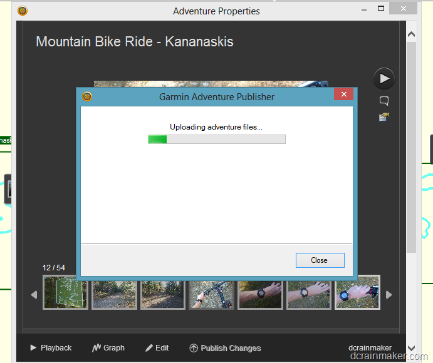433x363 pixels.
Task: Close the Adventure Properties window
Action: coord(403,9)
